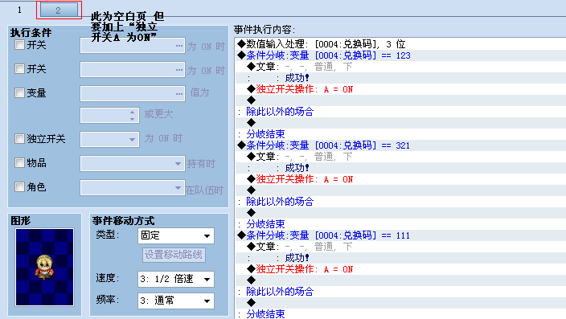Select the second 分歧结束 line
Viewport: 566px width, 319px height.
400,224
